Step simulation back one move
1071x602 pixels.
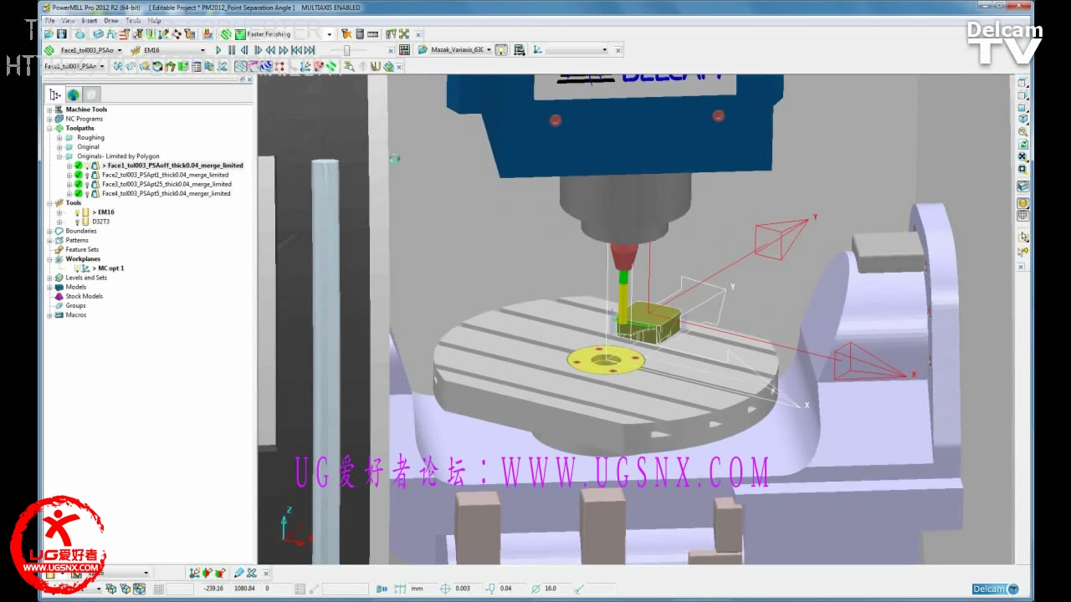pos(244,50)
